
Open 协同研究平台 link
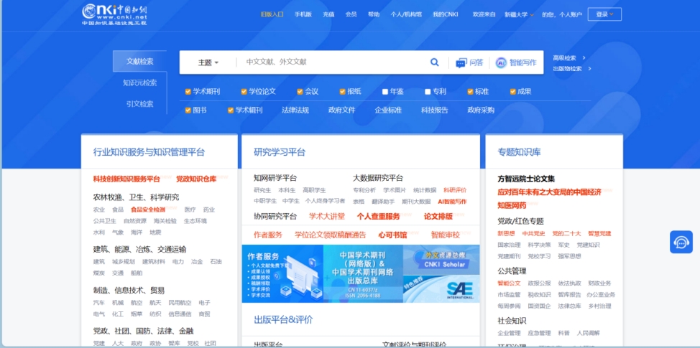point(275,217)
